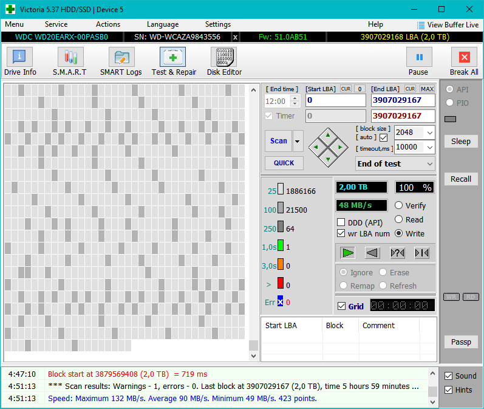Screen dimensions: 484x409
Task: Uncheck the wr LBA num option
Action: pos(341,233)
